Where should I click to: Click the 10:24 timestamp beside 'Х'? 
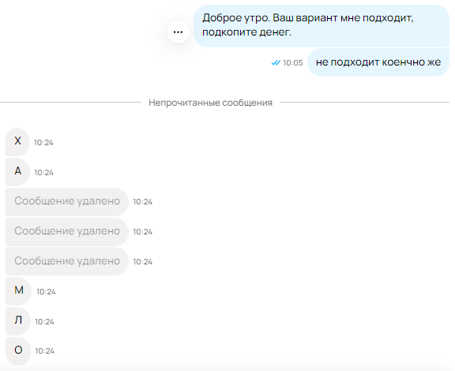pos(43,142)
